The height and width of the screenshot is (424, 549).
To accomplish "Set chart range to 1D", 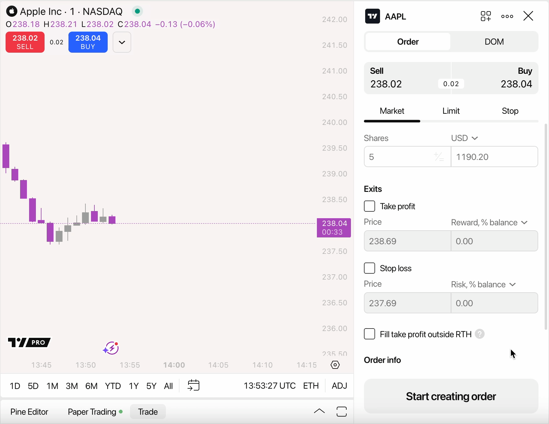I will [15, 386].
